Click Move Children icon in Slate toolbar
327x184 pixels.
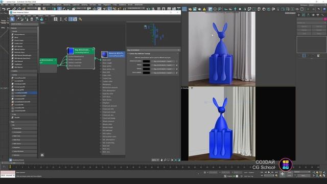pos(37,19)
